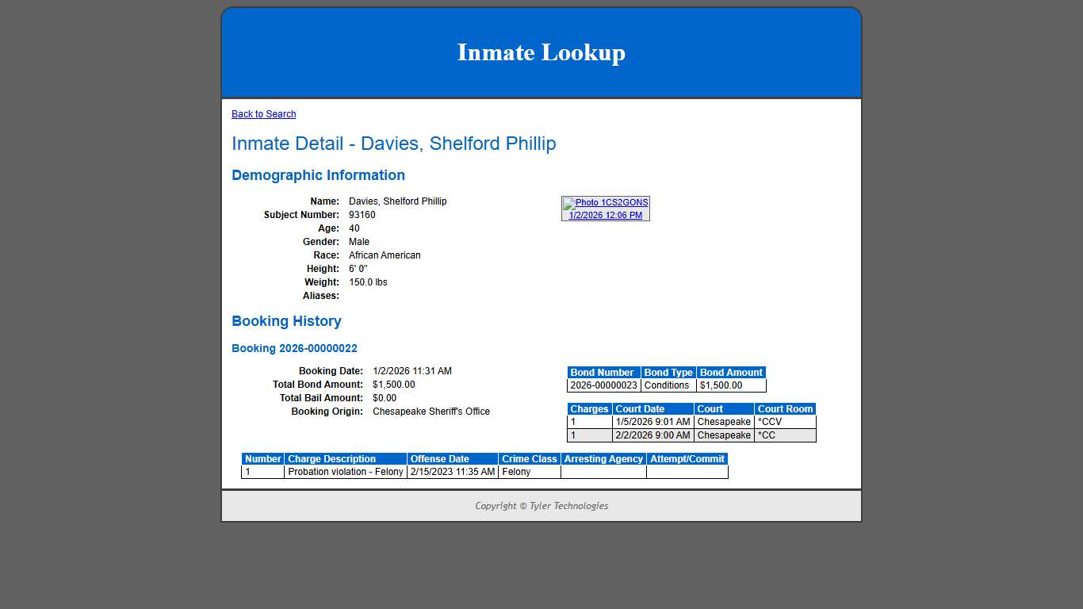Click the Demographic Information section heading
The image size is (1083, 609).
(318, 175)
